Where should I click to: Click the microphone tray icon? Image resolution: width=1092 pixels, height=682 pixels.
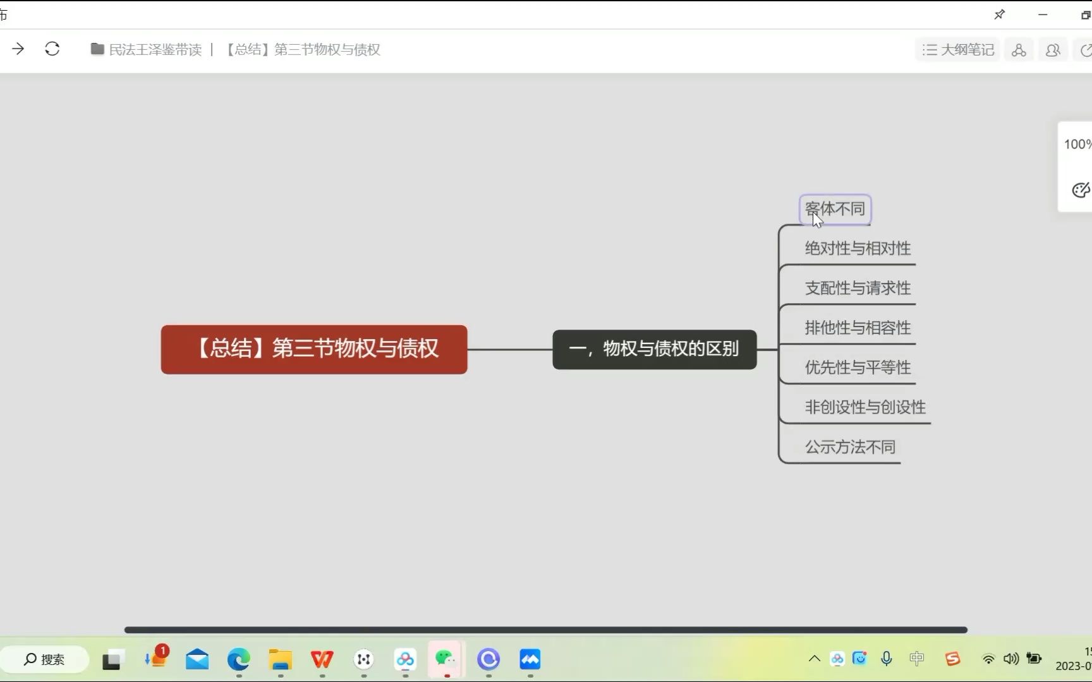point(887,659)
